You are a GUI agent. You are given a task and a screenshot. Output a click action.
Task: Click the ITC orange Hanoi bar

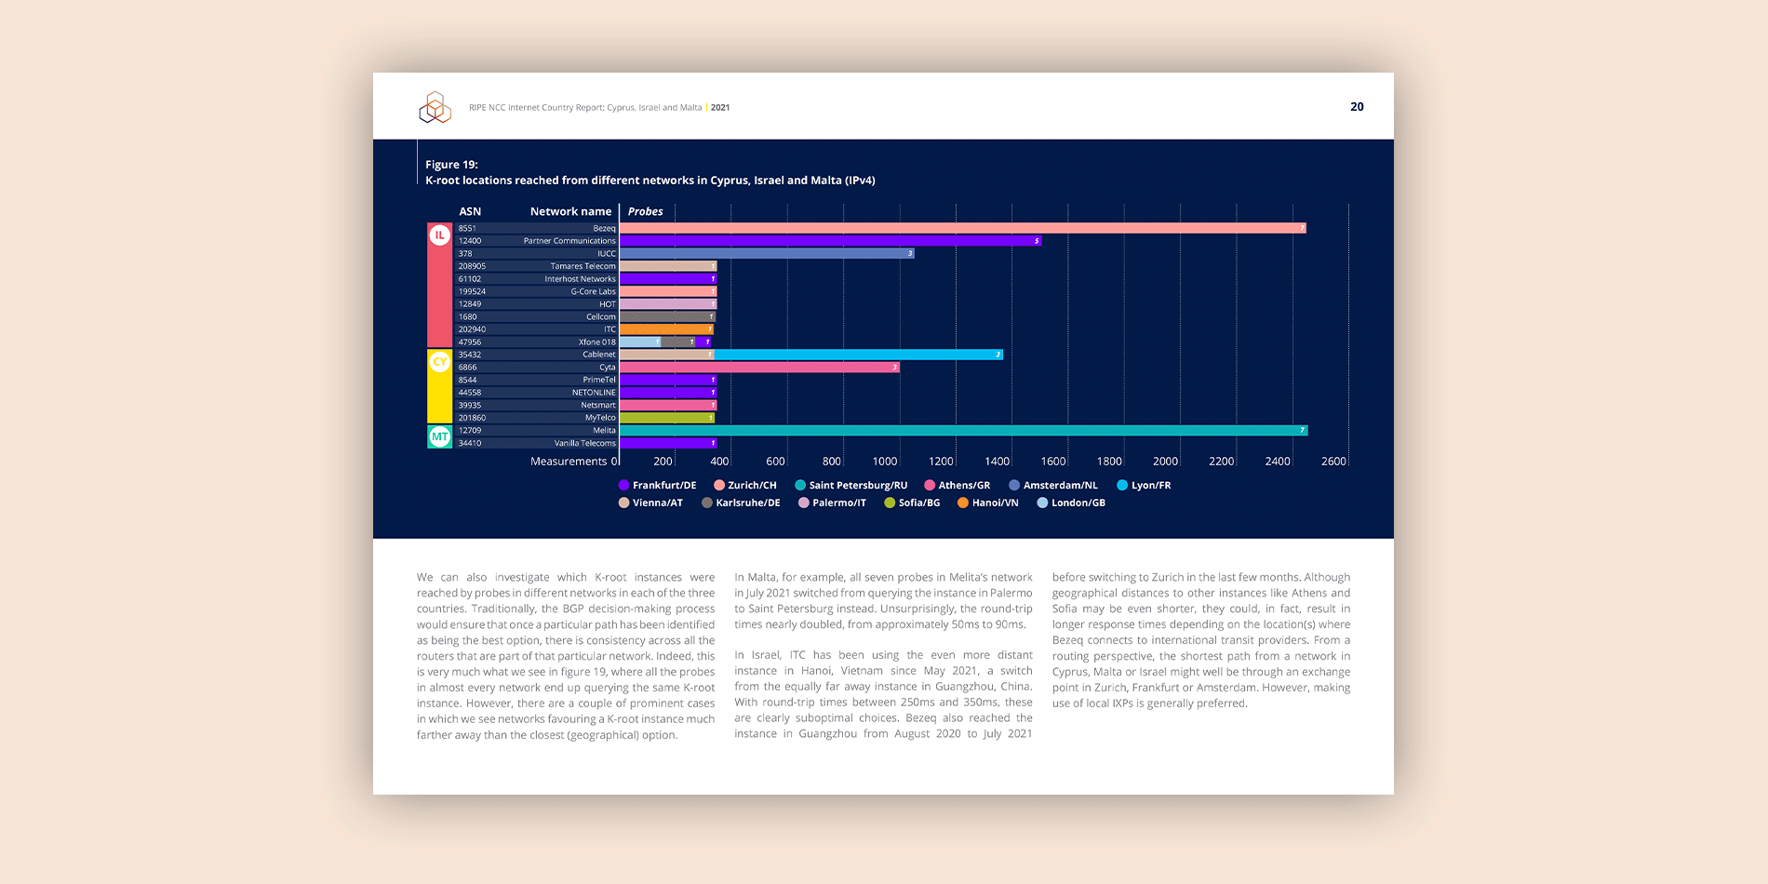[666, 329]
